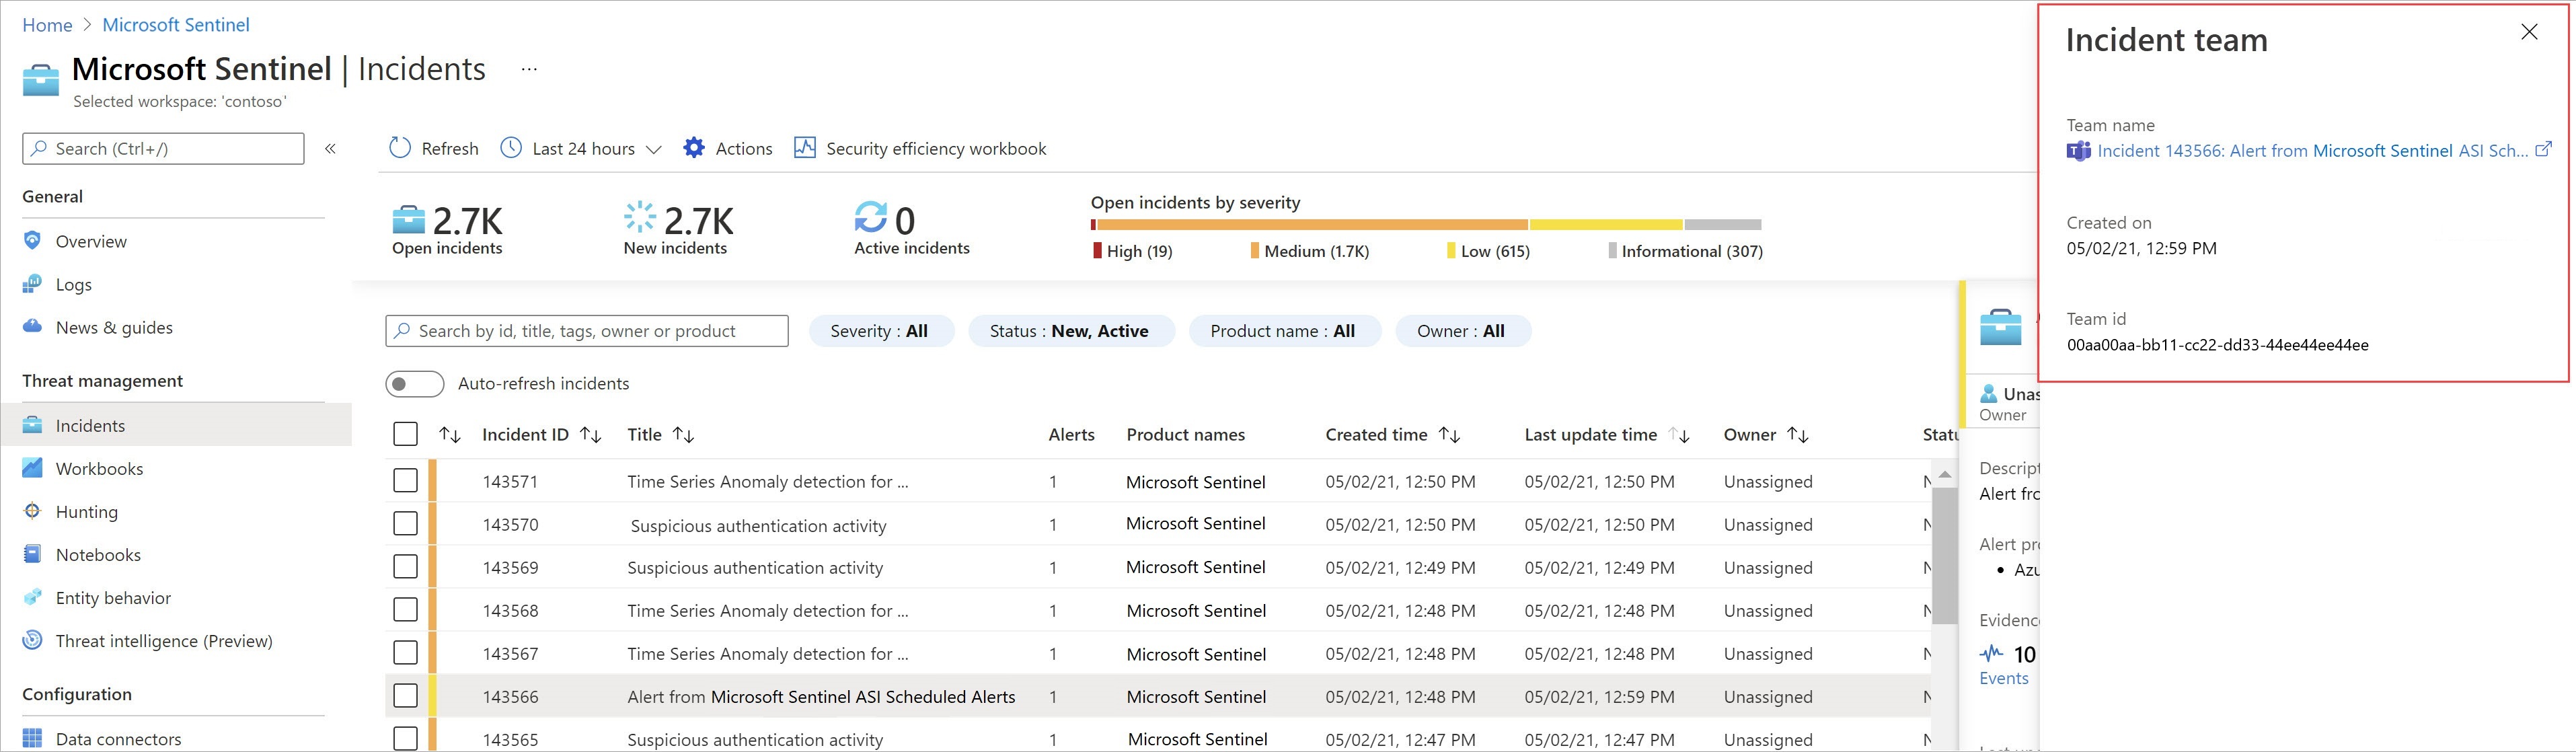Click the Hunting sidebar icon
Image resolution: width=2576 pixels, height=752 pixels.
33,511
